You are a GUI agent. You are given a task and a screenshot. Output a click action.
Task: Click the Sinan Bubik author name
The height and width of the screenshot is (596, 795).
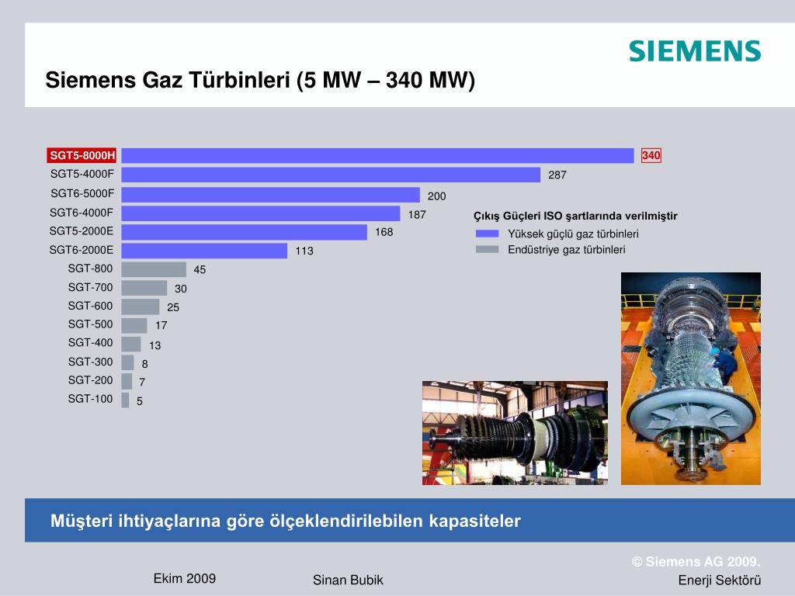pyautogui.click(x=348, y=580)
